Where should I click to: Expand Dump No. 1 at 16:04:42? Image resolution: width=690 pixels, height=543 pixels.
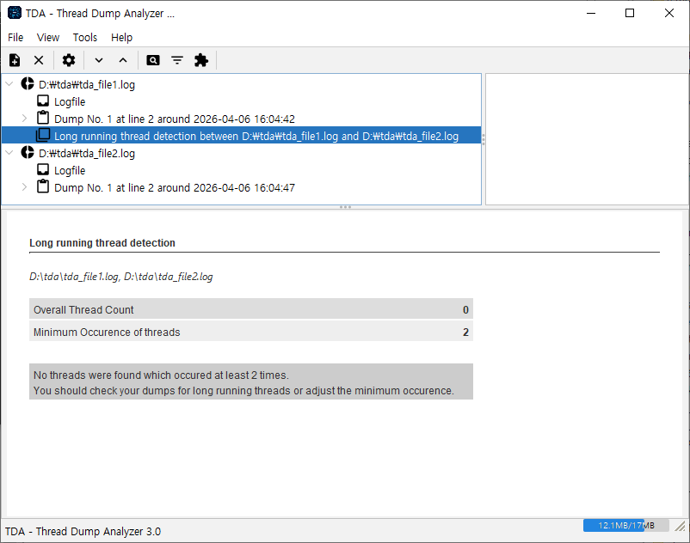tap(25, 119)
